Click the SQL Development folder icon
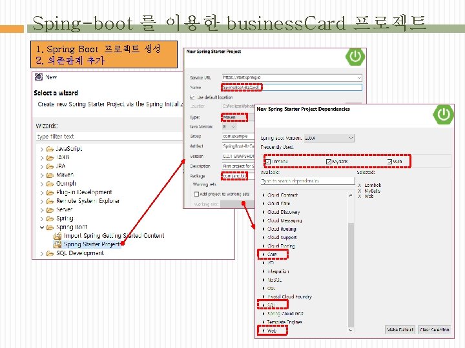This screenshot has height=348, width=465. click(x=50, y=253)
